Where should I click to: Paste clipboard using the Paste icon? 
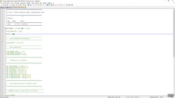[21, 5]
